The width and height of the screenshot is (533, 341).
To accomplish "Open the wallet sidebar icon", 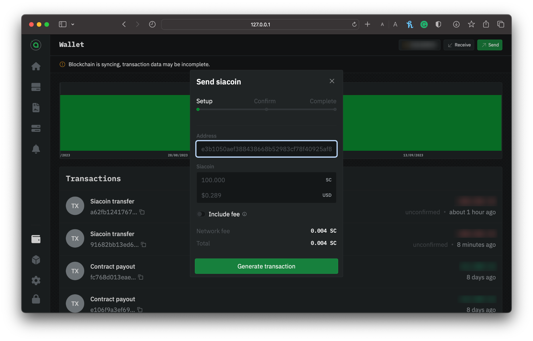I will 36,239.
